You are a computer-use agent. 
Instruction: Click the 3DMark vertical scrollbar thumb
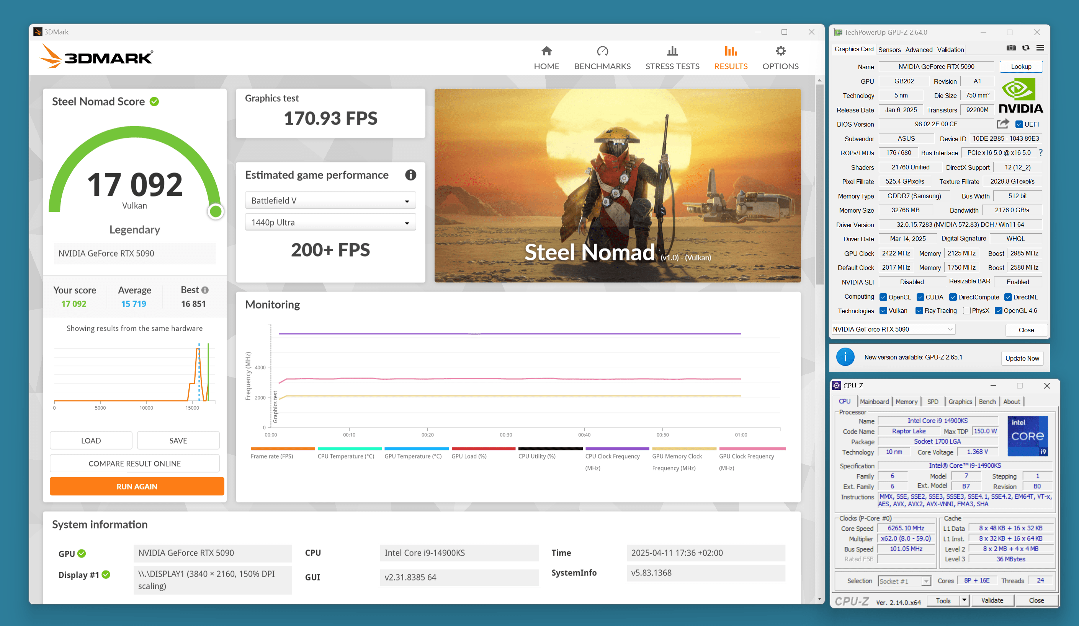pos(819,185)
